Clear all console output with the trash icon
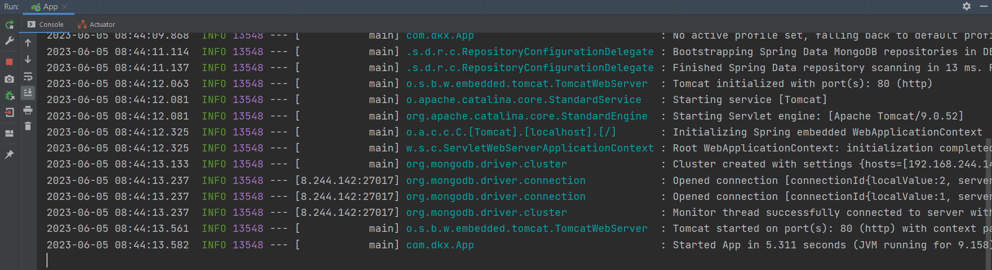This screenshot has width=992, height=270. (28, 126)
